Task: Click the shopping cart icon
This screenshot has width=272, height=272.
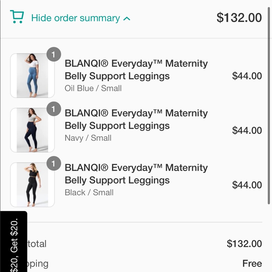Action: (16, 17)
